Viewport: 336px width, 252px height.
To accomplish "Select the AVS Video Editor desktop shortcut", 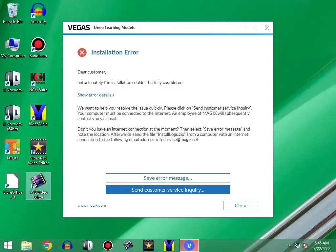I will click(x=38, y=186).
